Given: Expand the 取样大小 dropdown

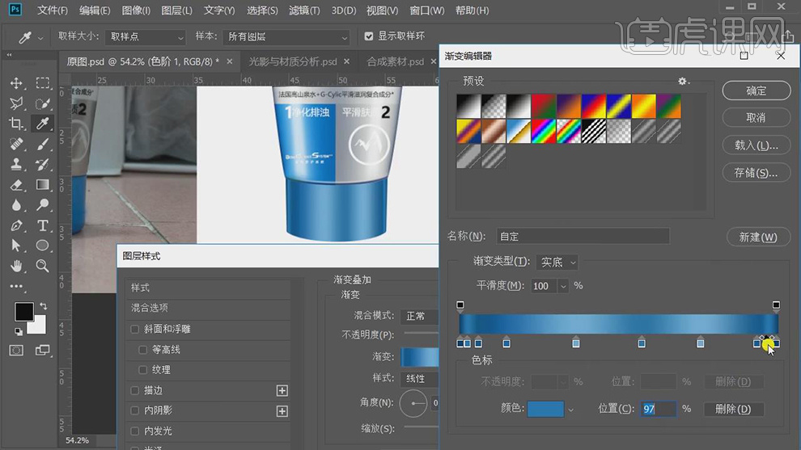Looking at the screenshot, I should pyautogui.click(x=146, y=37).
